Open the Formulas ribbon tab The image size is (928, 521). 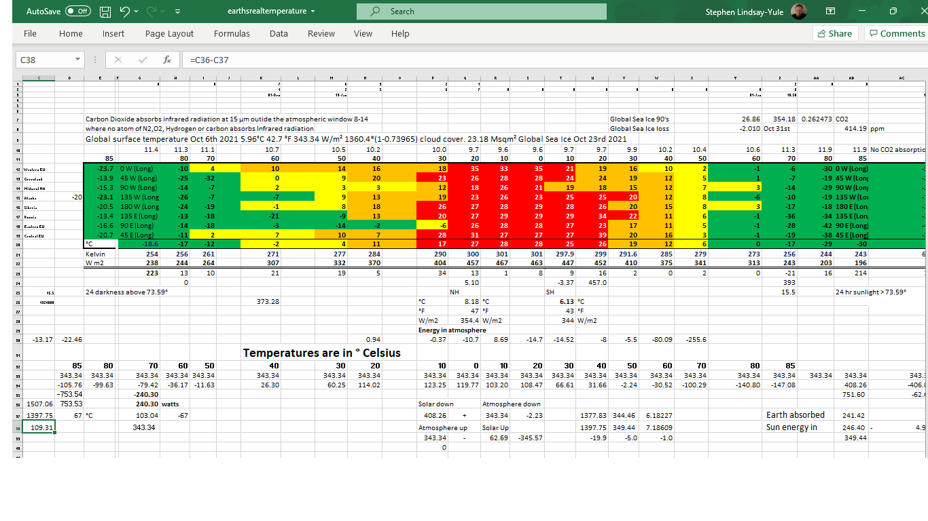coord(232,33)
